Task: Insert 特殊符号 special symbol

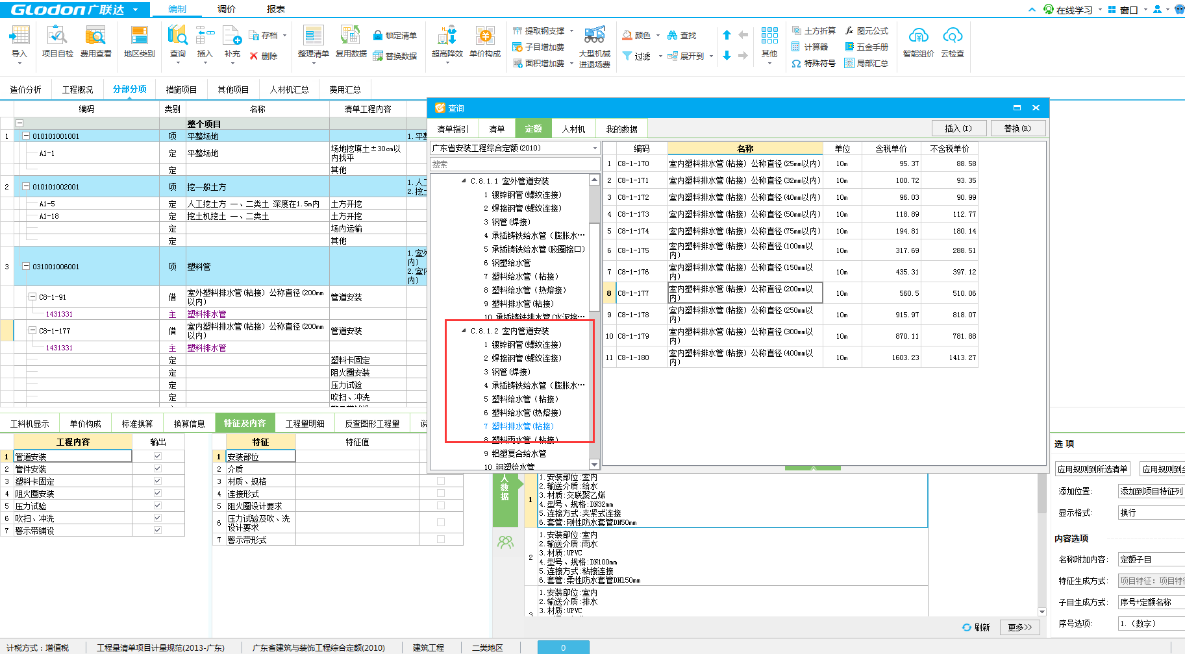Action: [814, 64]
